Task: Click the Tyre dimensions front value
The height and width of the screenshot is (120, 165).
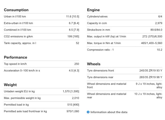Action: [151, 71]
